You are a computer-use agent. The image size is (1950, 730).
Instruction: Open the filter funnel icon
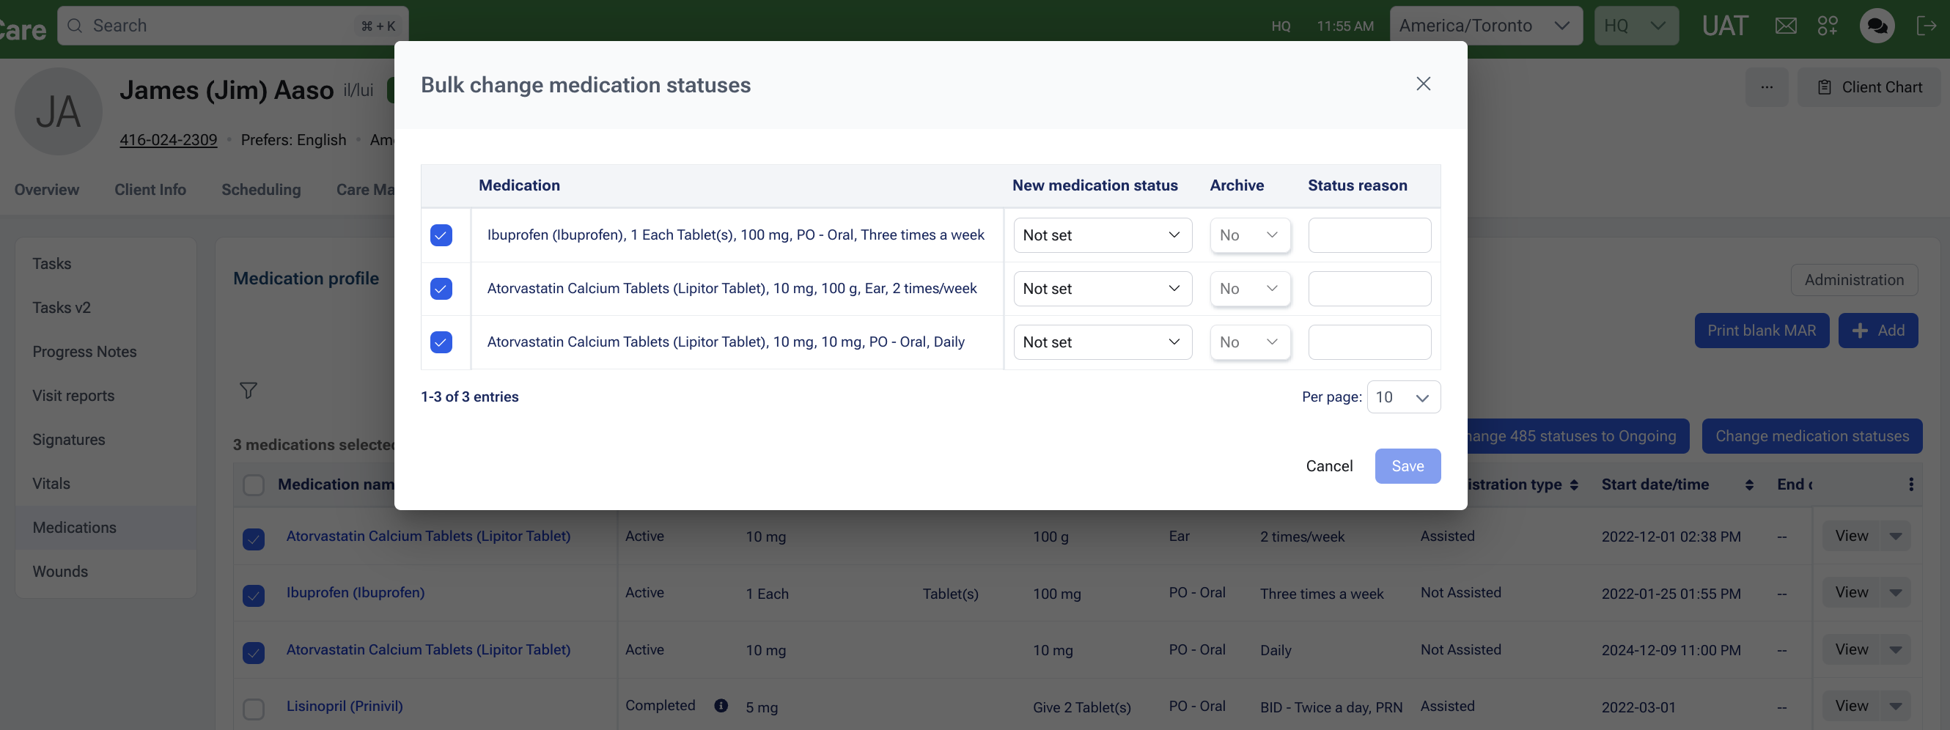[249, 391]
